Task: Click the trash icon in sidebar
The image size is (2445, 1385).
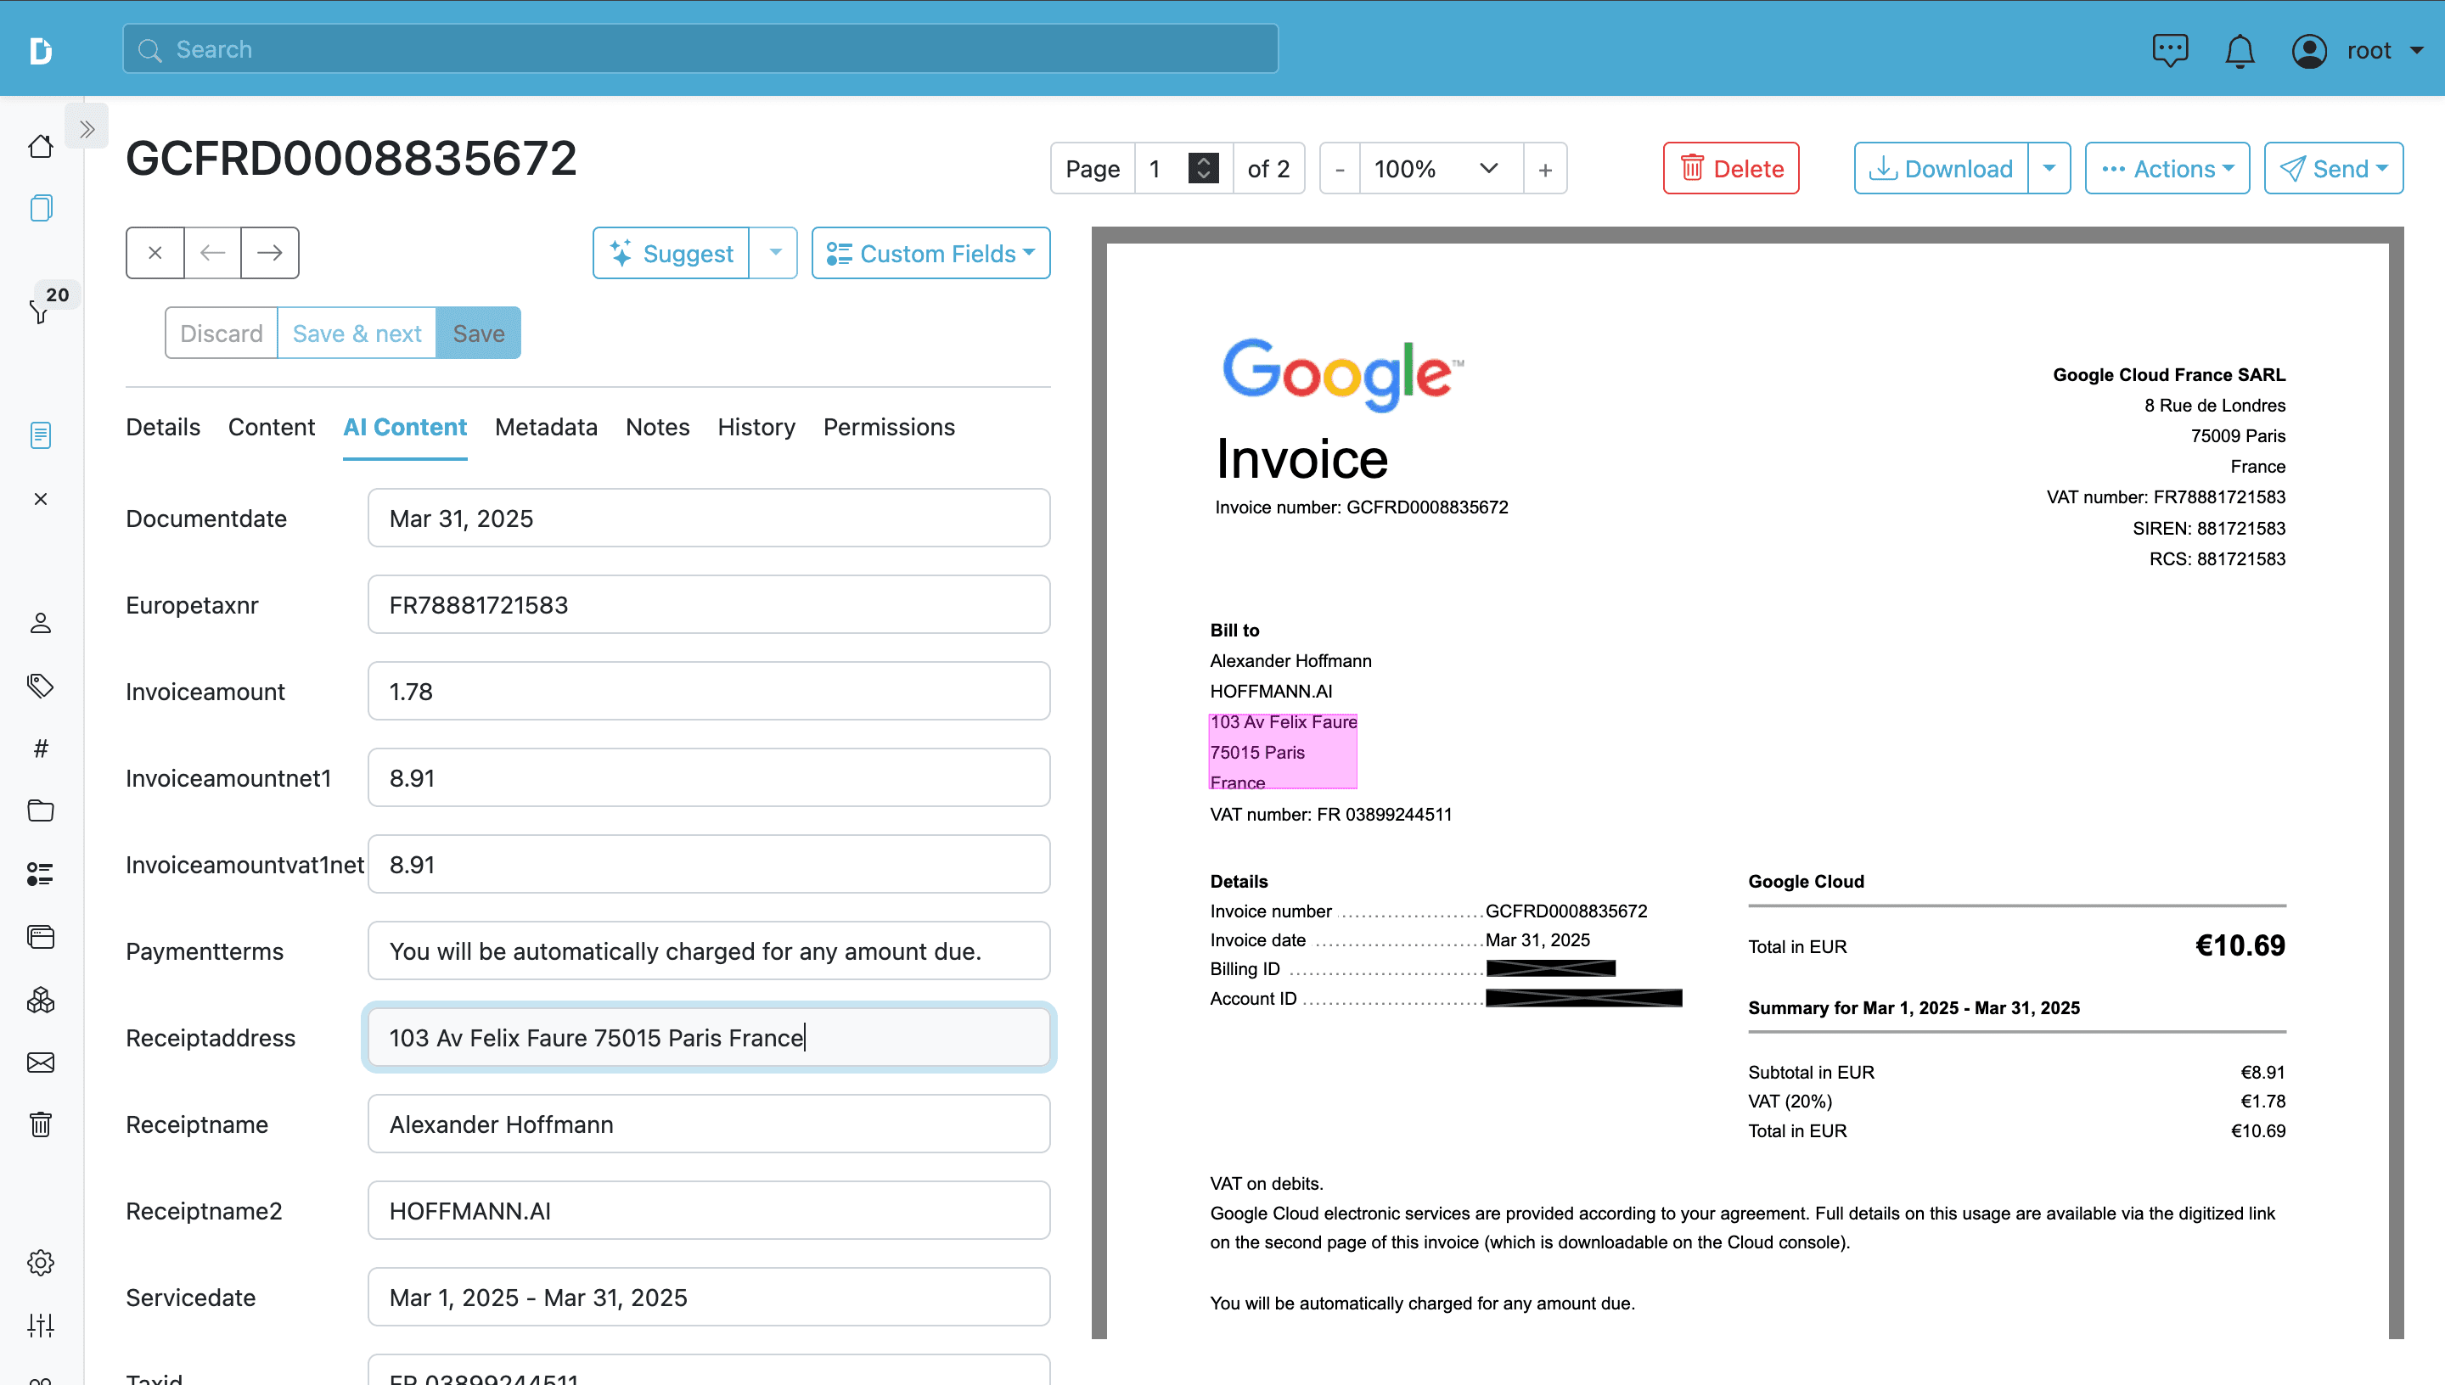Action: point(41,1124)
